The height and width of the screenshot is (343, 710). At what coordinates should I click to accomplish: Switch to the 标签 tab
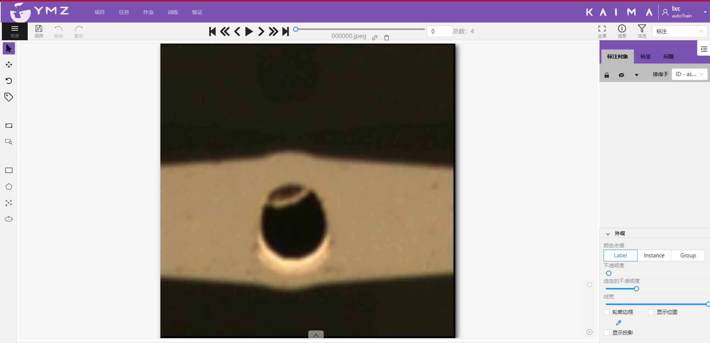tap(645, 56)
